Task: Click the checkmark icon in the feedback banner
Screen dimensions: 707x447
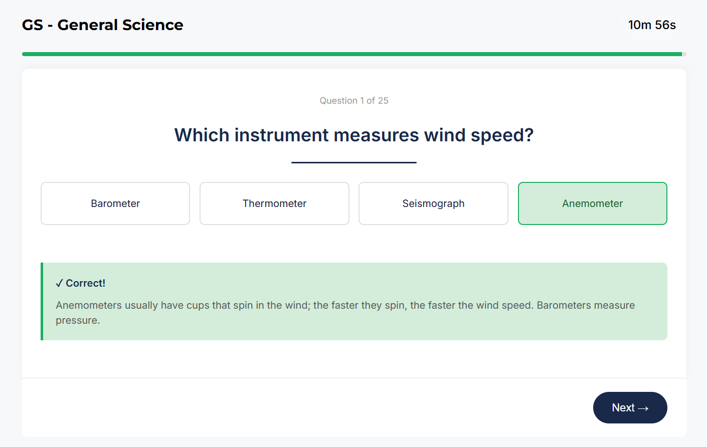Action: tap(59, 283)
